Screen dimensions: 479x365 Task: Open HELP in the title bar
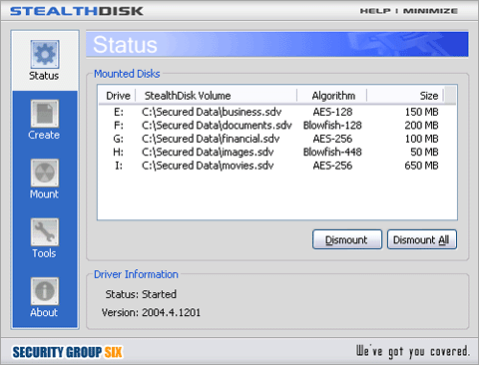(375, 11)
